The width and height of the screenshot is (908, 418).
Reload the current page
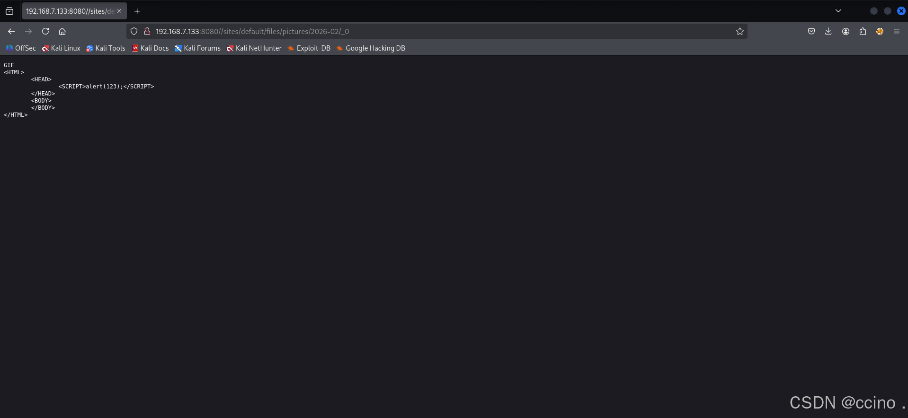pyautogui.click(x=45, y=31)
